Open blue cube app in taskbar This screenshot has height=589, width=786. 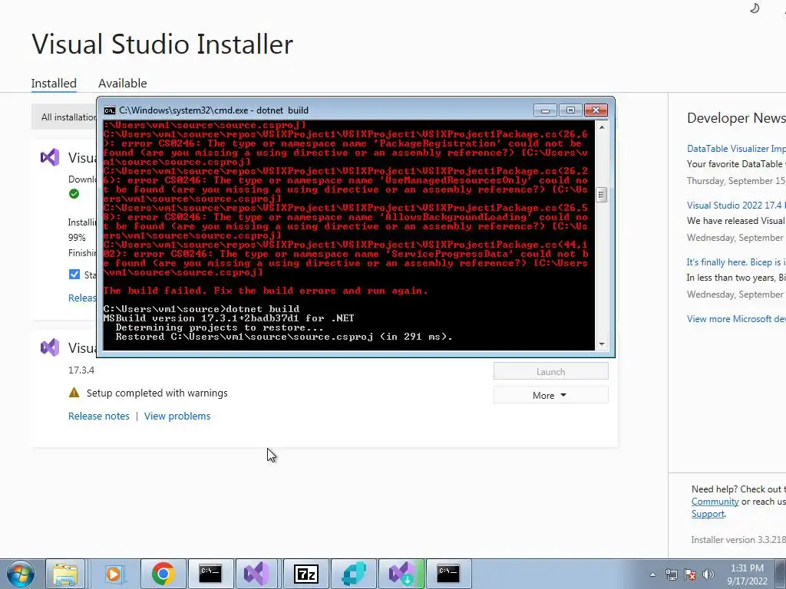pyautogui.click(x=353, y=574)
